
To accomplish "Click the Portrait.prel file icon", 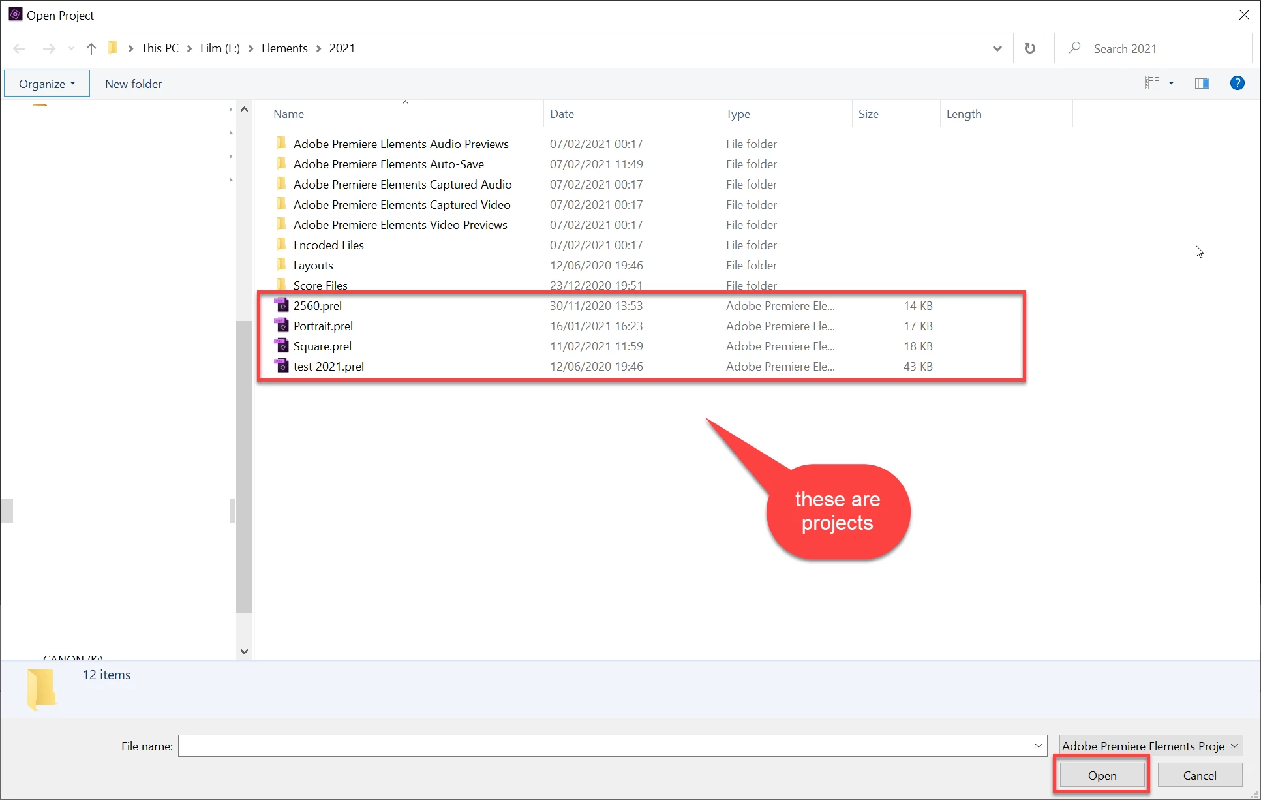I will (281, 326).
